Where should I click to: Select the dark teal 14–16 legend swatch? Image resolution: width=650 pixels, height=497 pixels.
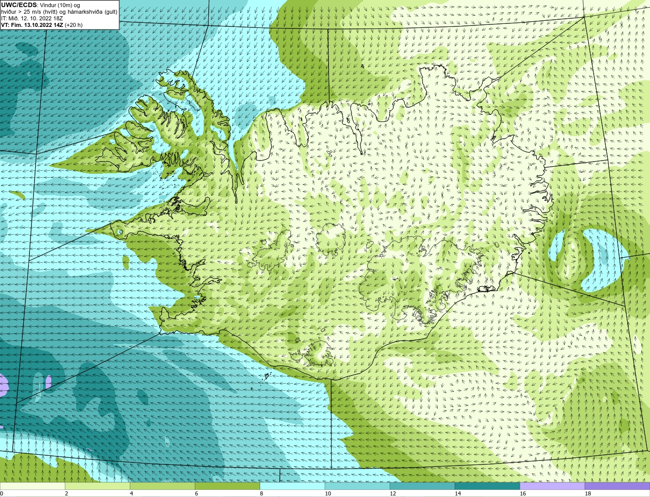pyautogui.click(x=487, y=486)
